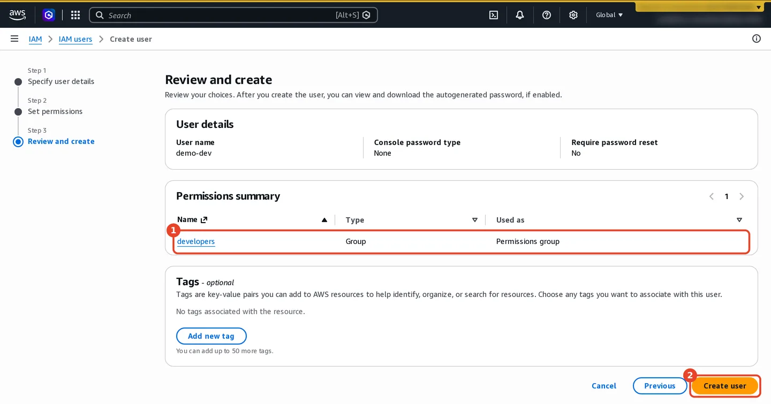Go to next permissions page arrow
The height and width of the screenshot is (404, 771).
click(x=742, y=196)
